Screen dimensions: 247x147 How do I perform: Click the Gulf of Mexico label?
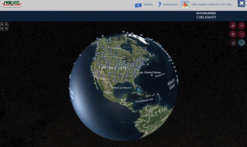[x=123, y=88]
